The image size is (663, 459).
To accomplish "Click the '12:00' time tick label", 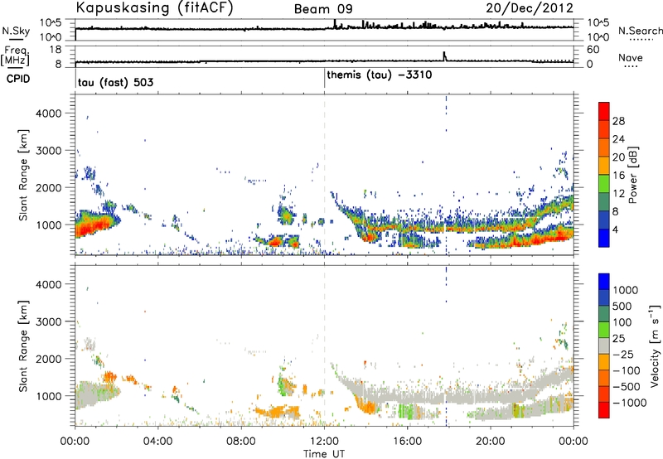I will coord(324,442).
